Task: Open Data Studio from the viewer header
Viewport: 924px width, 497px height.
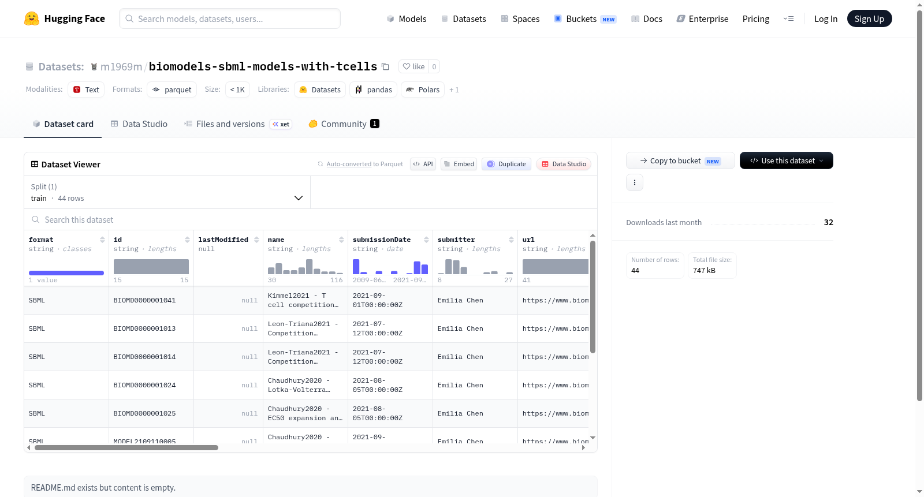Action: (x=564, y=164)
